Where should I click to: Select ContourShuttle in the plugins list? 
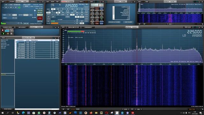coord(125,15)
